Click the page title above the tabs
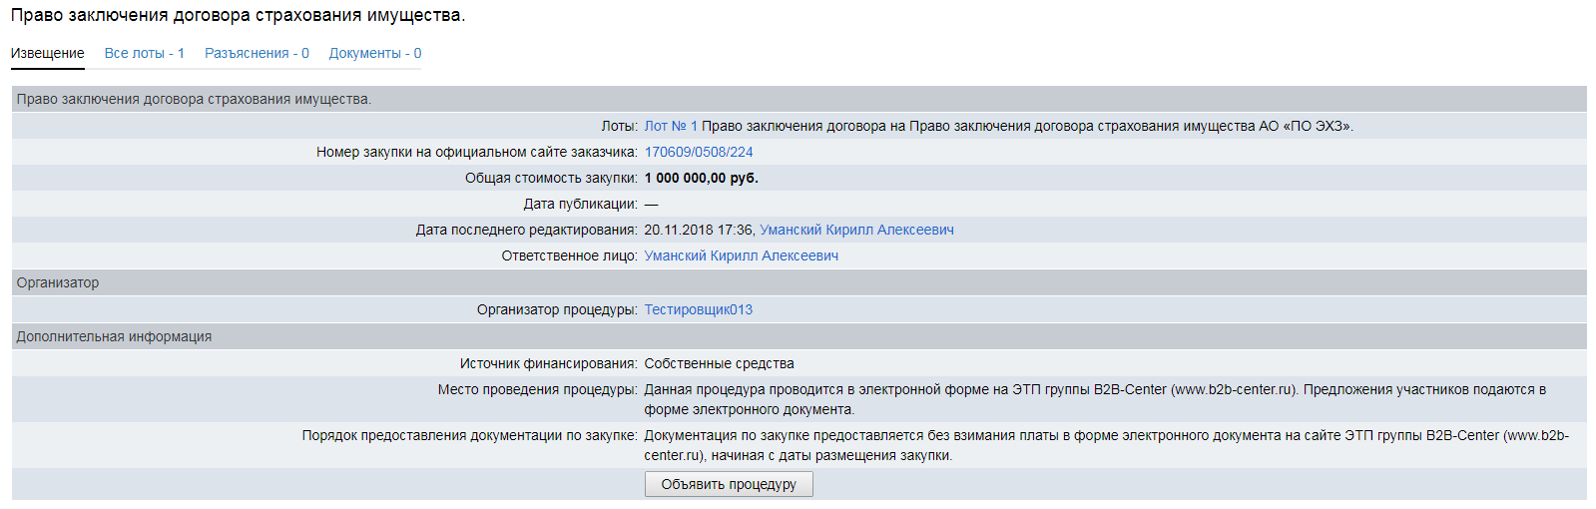Viewport: 1596px width, 509px height. (x=238, y=16)
